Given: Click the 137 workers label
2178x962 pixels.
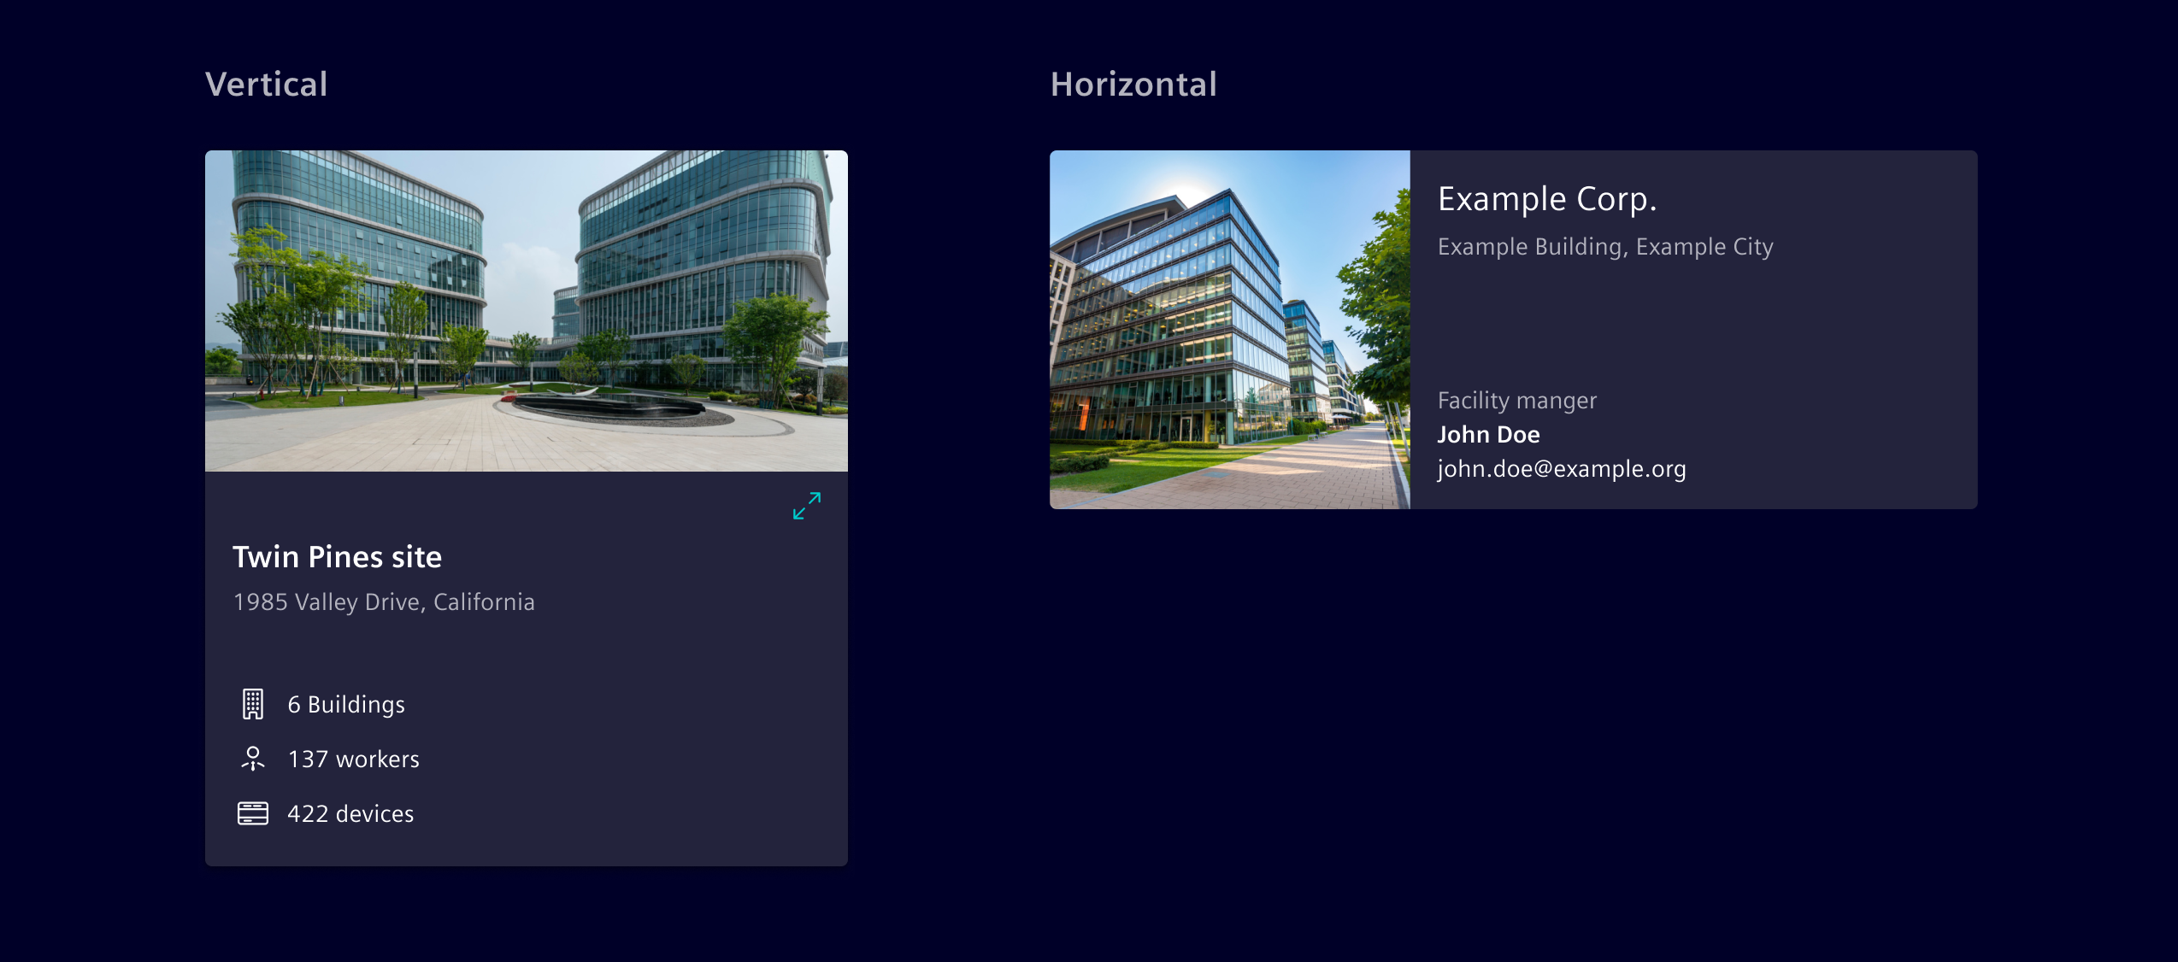Looking at the screenshot, I should pyautogui.click(x=353, y=760).
